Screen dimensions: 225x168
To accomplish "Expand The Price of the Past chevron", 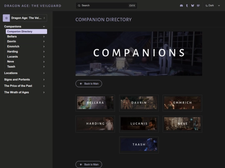I will pos(44,86).
